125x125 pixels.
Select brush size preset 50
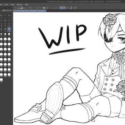tap(5, 45)
